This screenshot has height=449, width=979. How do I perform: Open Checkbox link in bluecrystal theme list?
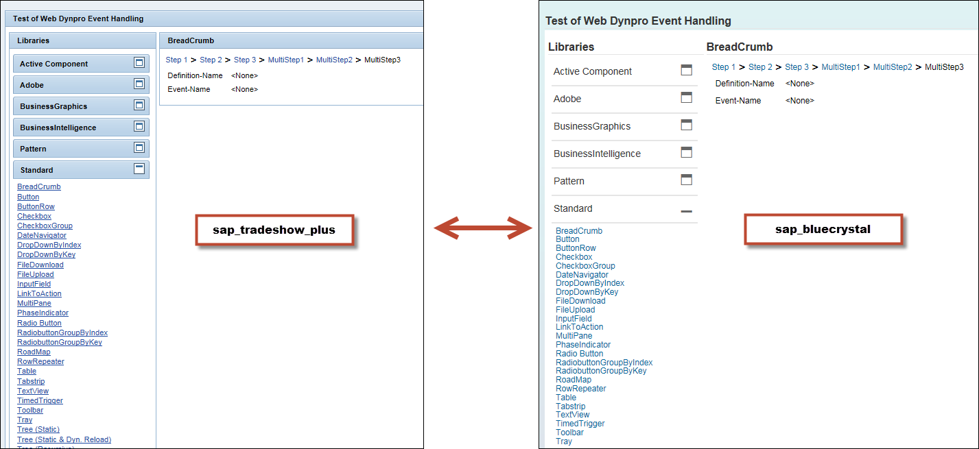point(574,257)
